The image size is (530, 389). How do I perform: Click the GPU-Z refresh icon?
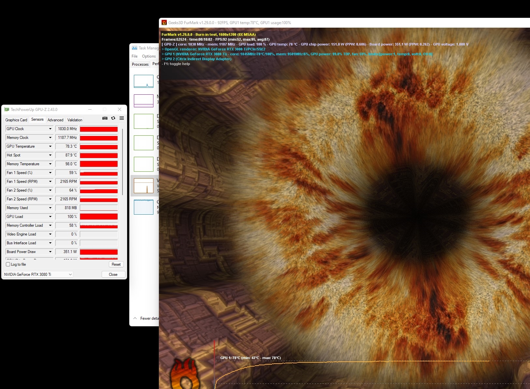(x=113, y=118)
